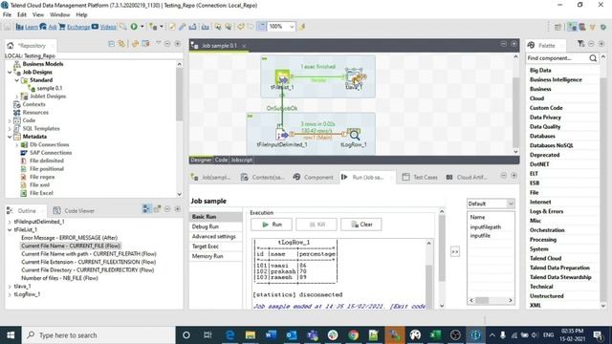Select the tLogRow_1 component on canvas

point(354,135)
